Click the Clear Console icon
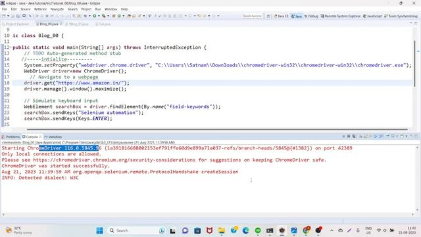This screenshot has width=421, height=237. [360, 136]
